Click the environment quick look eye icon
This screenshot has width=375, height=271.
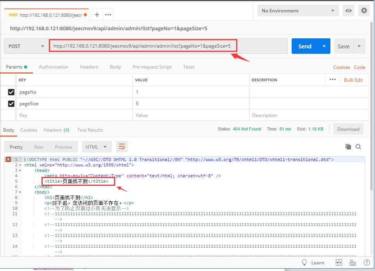(x=349, y=10)
